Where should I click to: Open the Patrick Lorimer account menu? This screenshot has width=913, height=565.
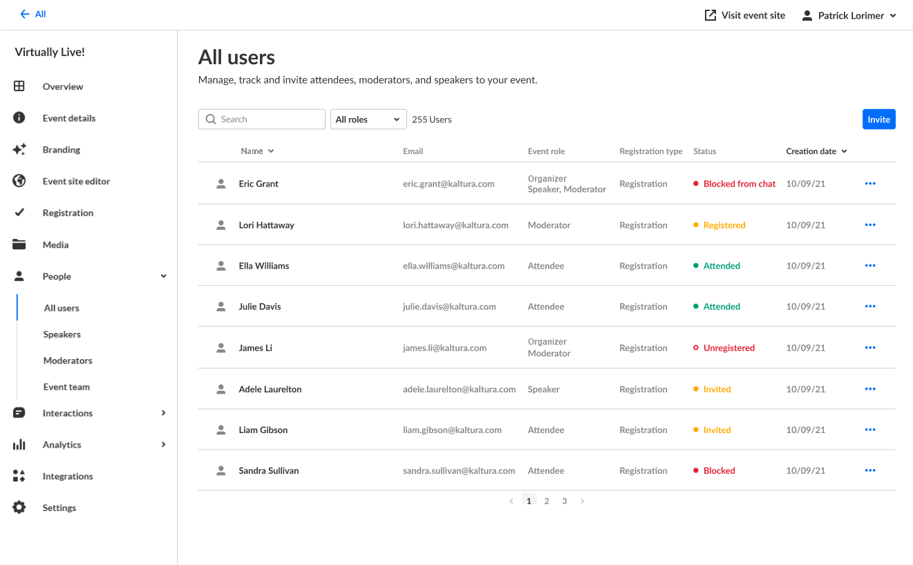tap(849, 15)
